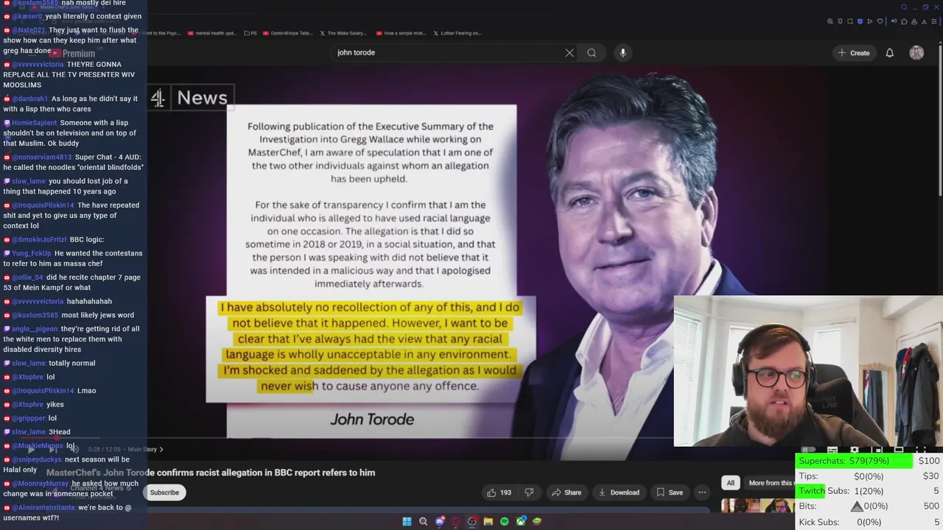
Task: Open the Windows Start button
Action: [x=407, y=521]
